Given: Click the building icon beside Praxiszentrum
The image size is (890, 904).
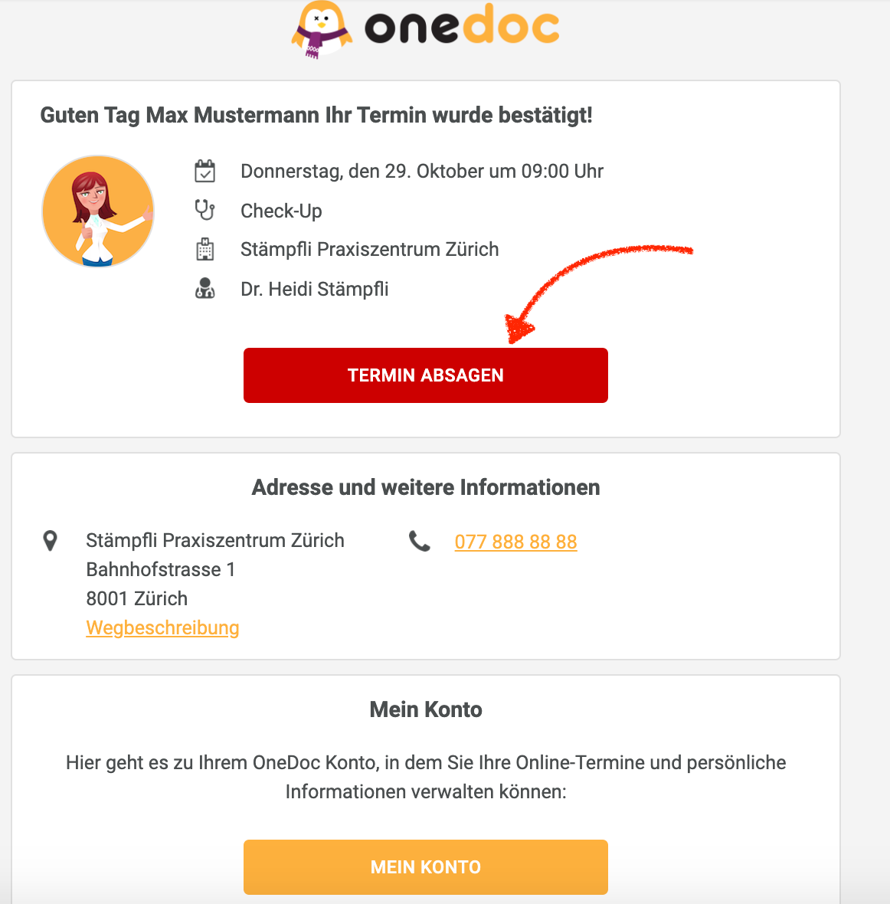Looking at the screenshot, I should (x=205, y=249).
